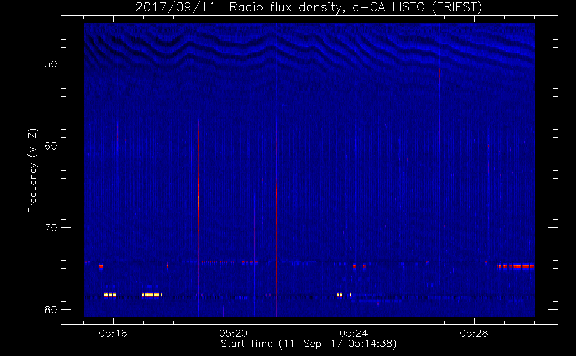
Task: Click the 05:20 time tick label
Action: click(233, 334)
